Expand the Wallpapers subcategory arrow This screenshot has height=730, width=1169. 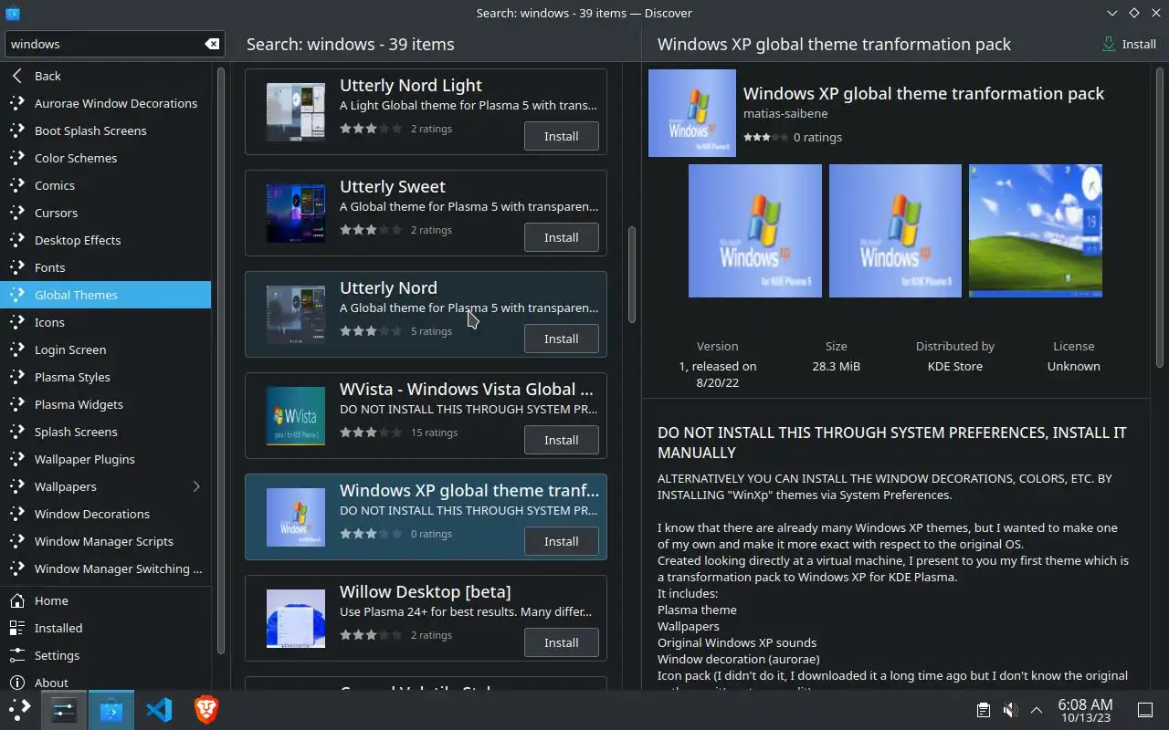[196, 486]
